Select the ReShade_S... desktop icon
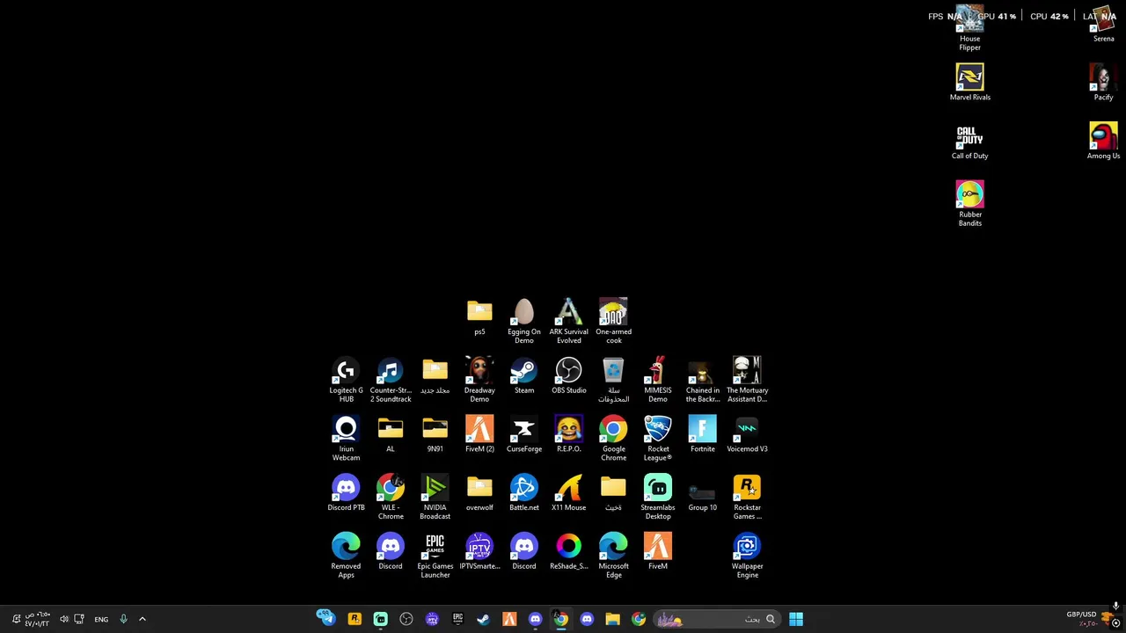The image size is (1126, 633). 568,552
